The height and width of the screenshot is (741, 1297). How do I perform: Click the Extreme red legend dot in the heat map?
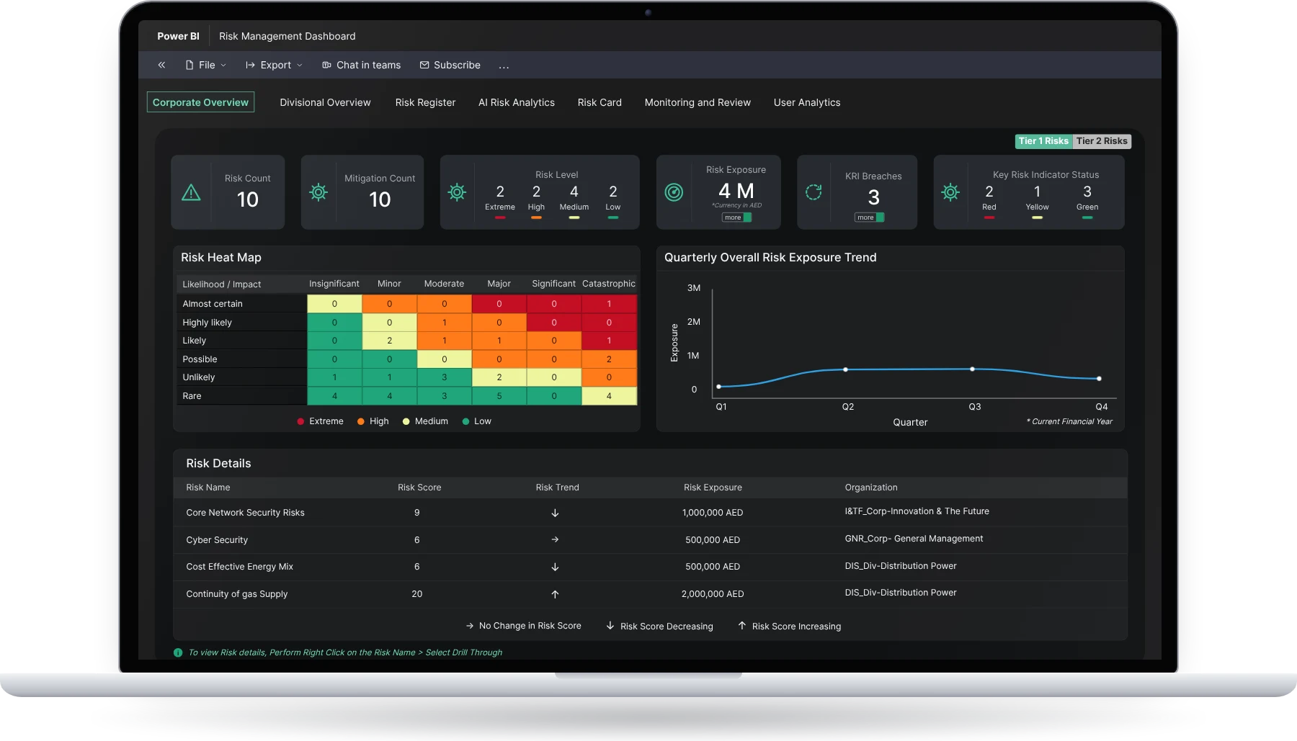click(x=300, y=421)
